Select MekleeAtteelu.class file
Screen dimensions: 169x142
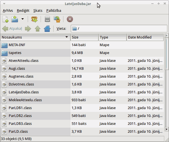(x=82, y=100)
